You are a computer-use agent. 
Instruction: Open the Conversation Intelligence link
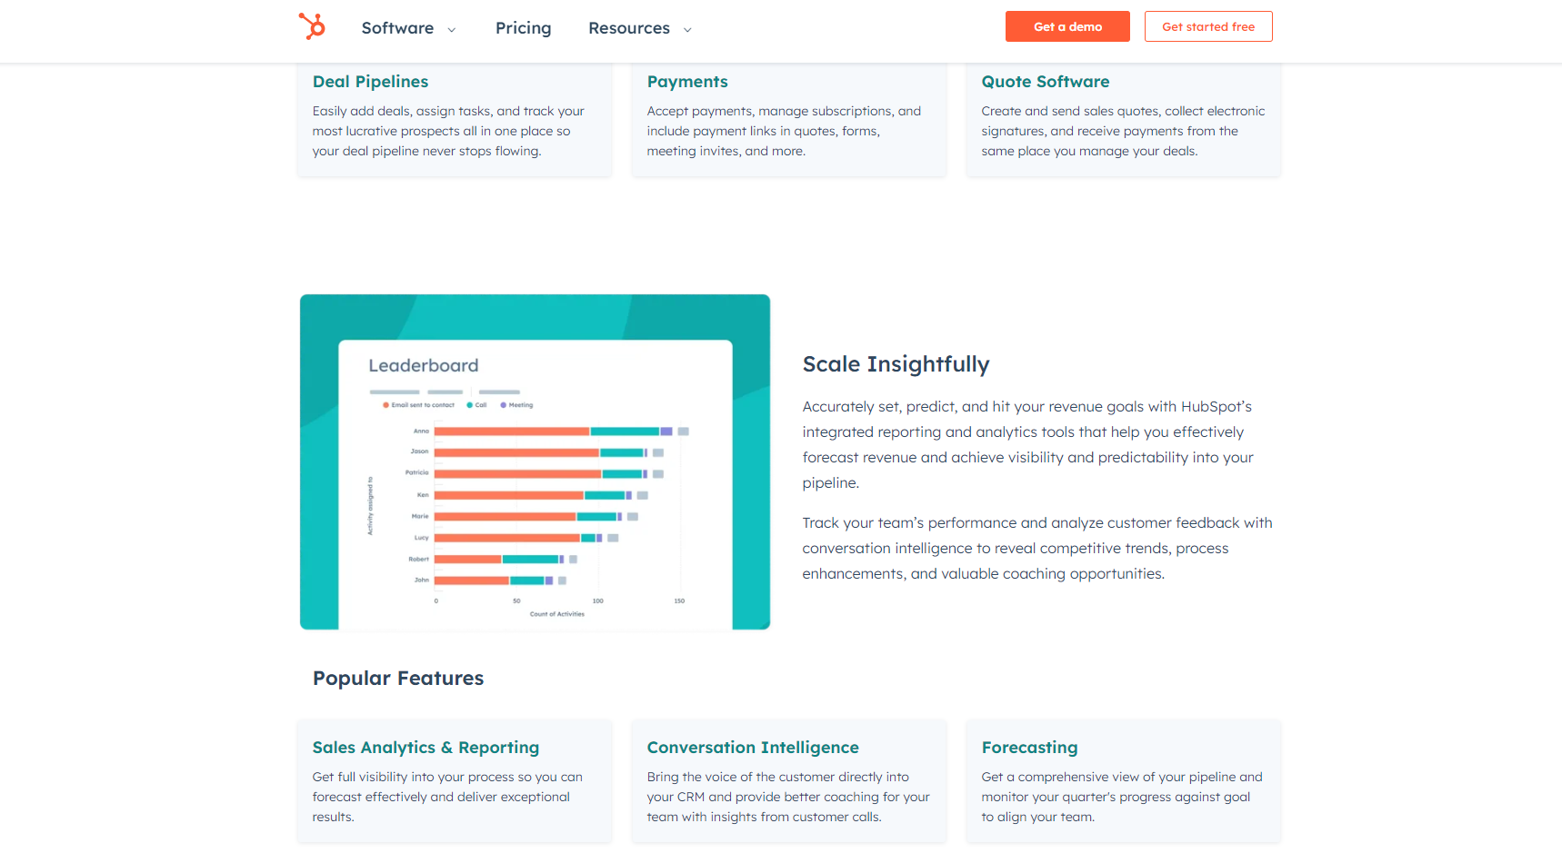click(x=752, y=748)
